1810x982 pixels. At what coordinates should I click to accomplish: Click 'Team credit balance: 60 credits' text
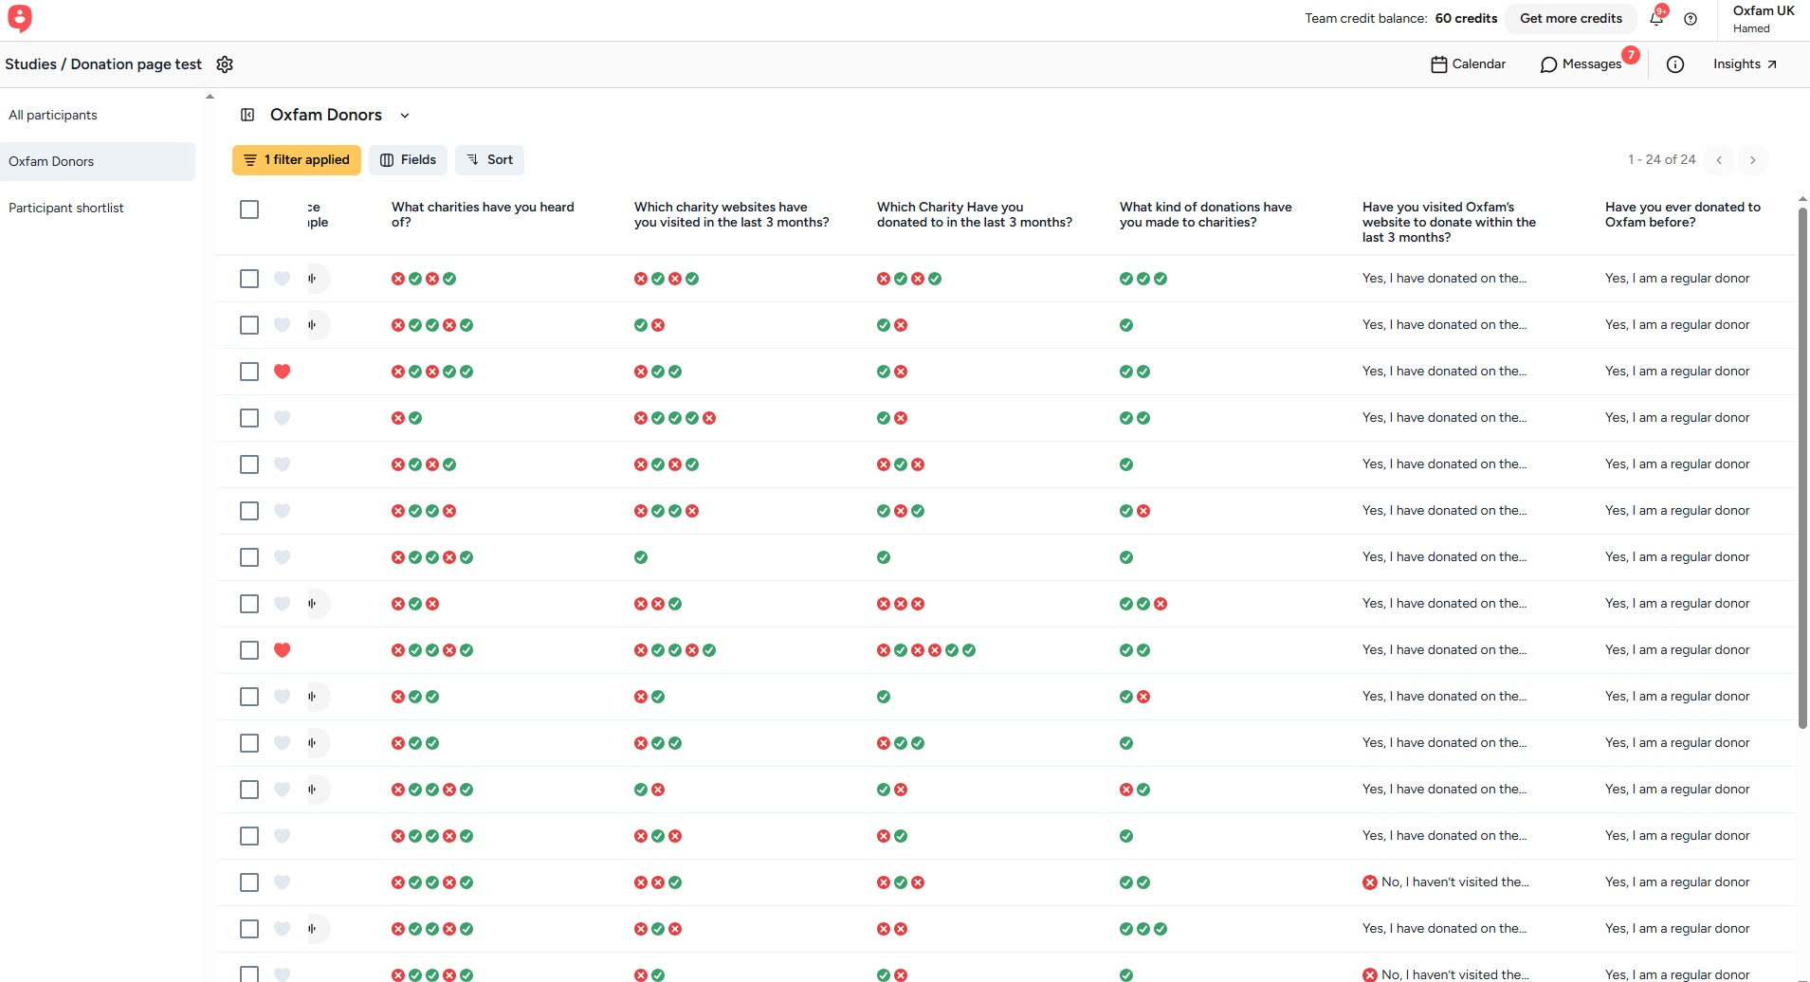1400,18
